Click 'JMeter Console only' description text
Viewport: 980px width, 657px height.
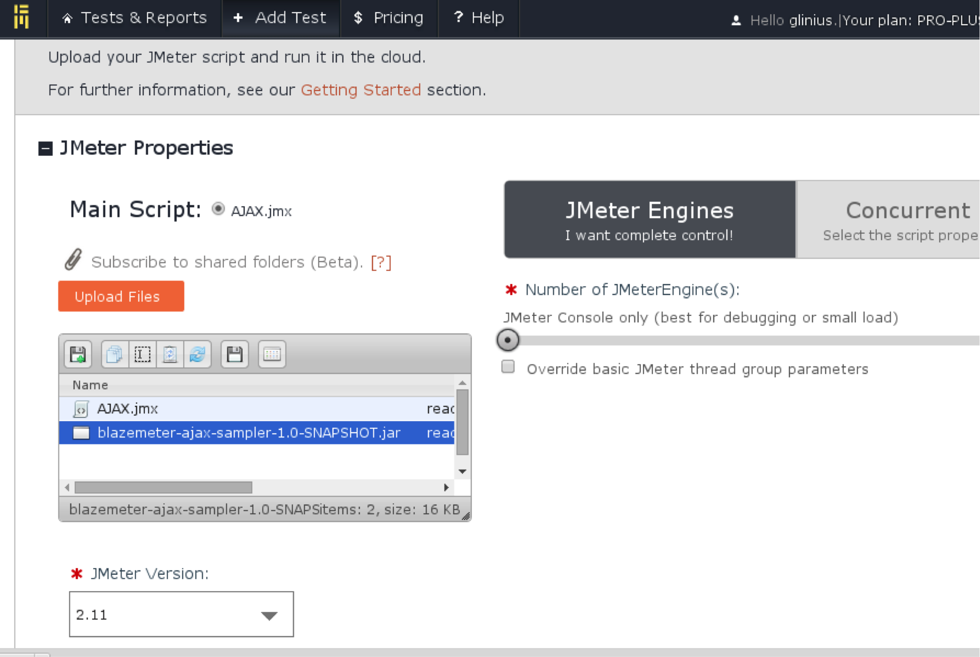pyautogui.click(x=700, y=318)
